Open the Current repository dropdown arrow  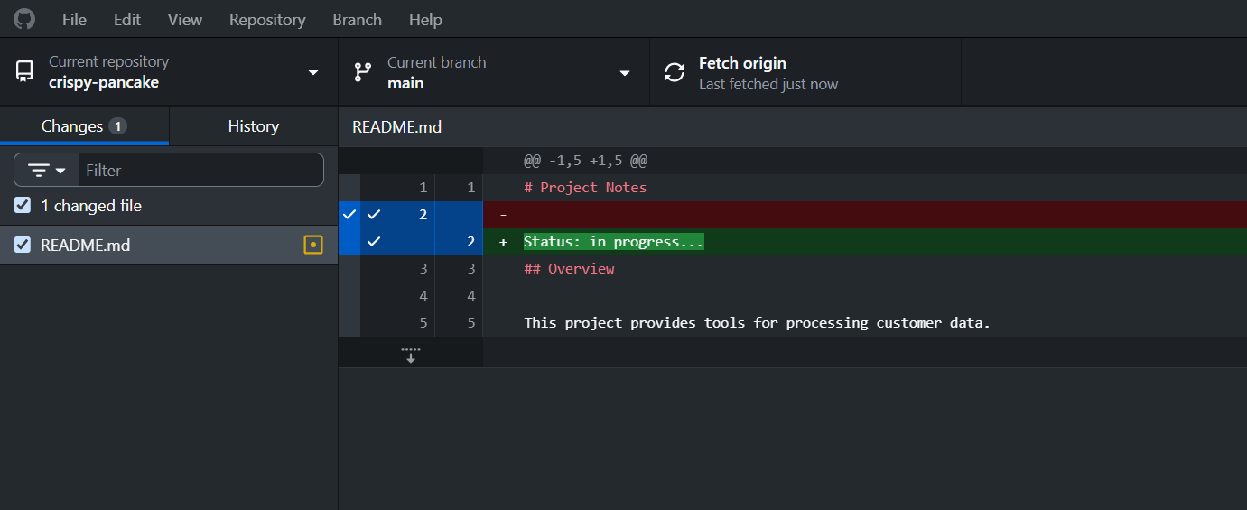pyautogui.click(x=313, y=72)
